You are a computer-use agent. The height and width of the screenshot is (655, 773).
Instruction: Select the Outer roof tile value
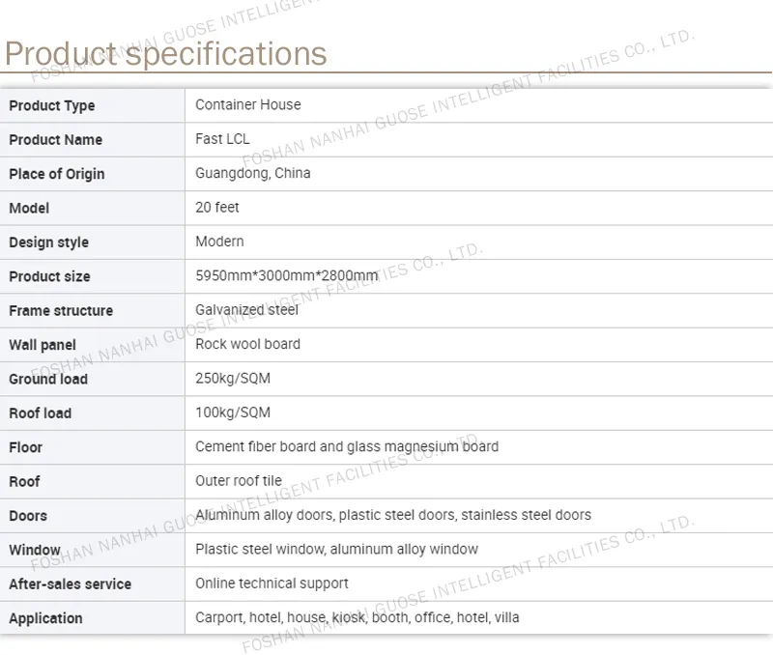pos(238,480)
